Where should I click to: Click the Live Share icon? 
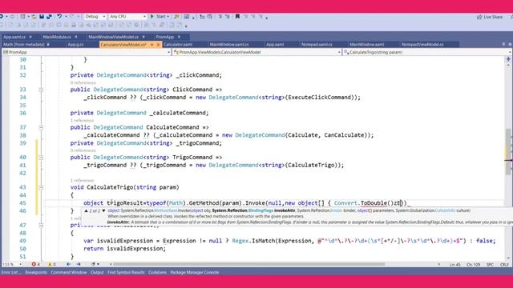479,17
